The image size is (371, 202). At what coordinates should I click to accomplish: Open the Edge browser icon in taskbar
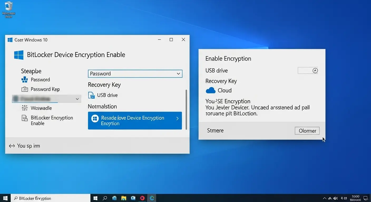tap(152, 198)
